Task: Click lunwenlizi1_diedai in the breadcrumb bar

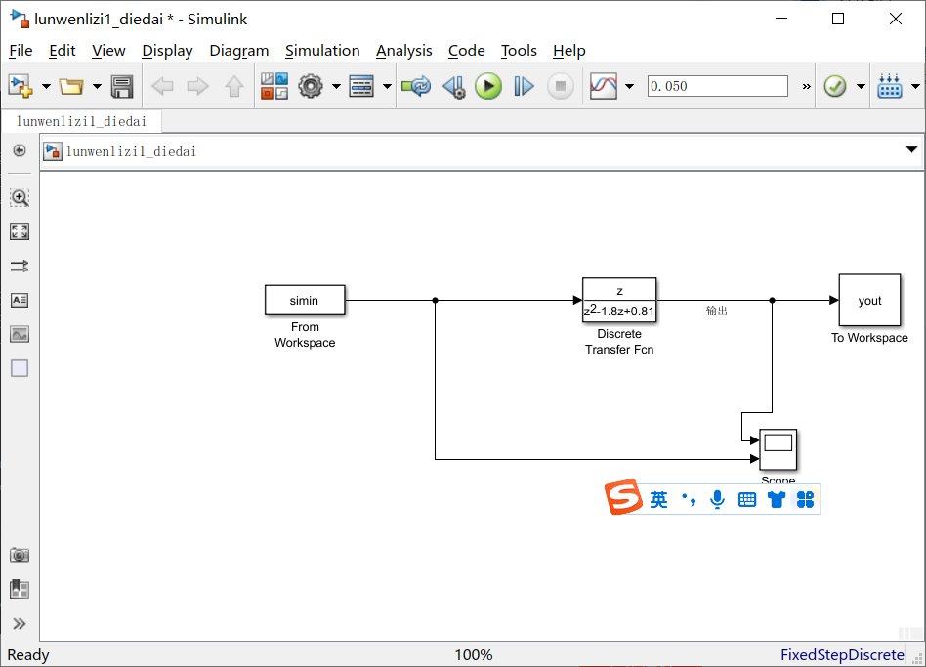Action: point(131,151)
